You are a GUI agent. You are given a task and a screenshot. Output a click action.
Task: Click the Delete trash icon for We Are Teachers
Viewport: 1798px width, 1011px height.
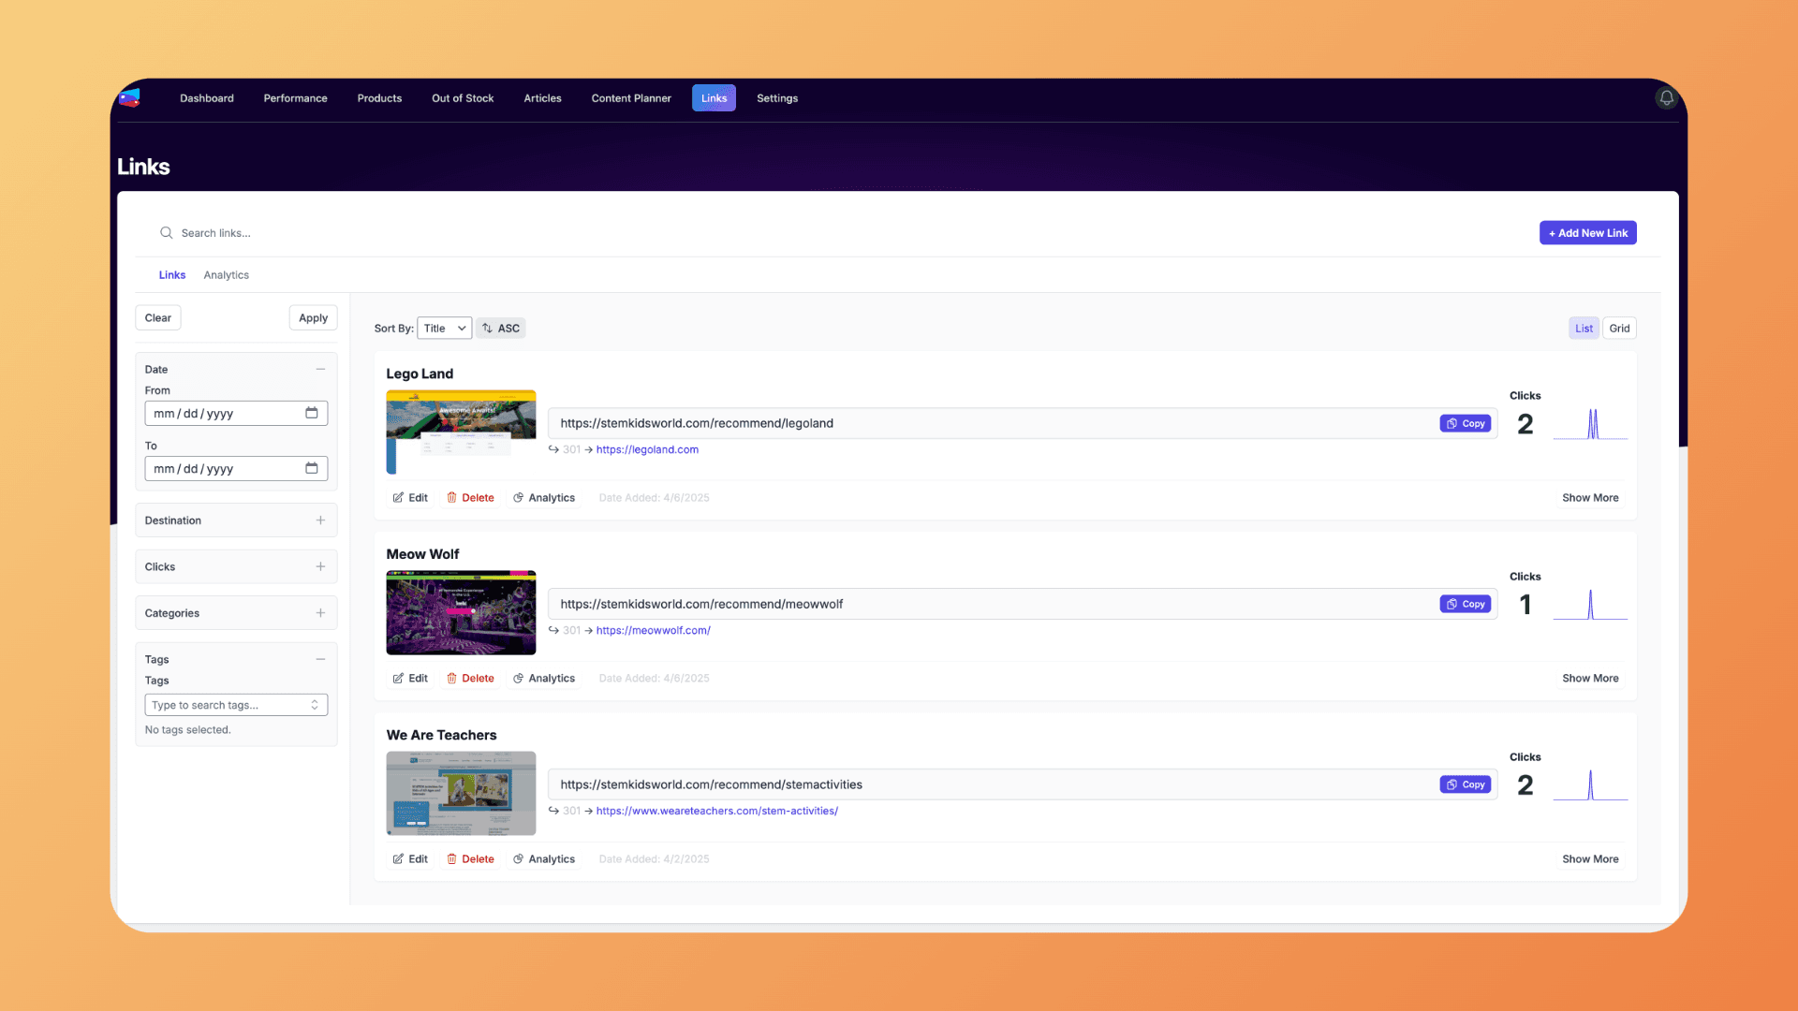(450, 858)
